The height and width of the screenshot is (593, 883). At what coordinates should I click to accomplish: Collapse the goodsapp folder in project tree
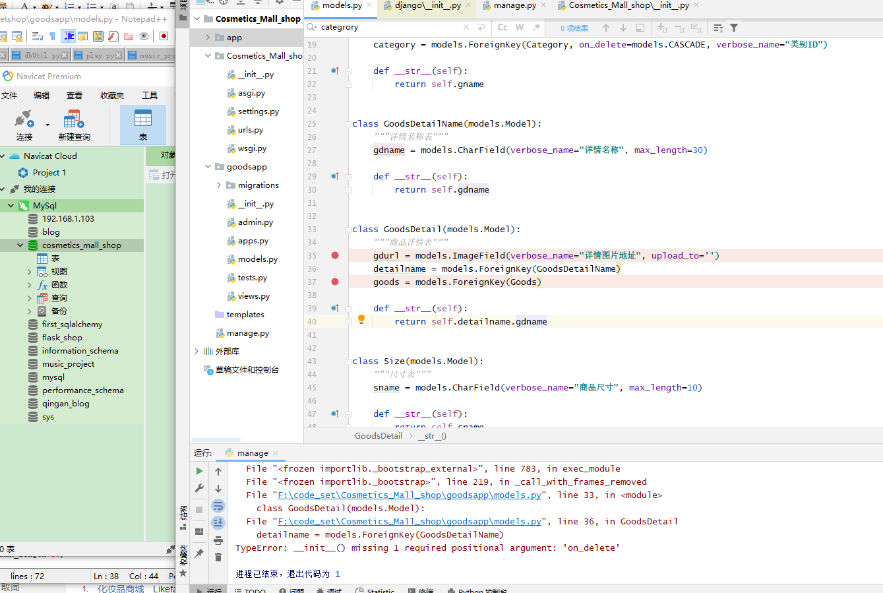[208, 167]
